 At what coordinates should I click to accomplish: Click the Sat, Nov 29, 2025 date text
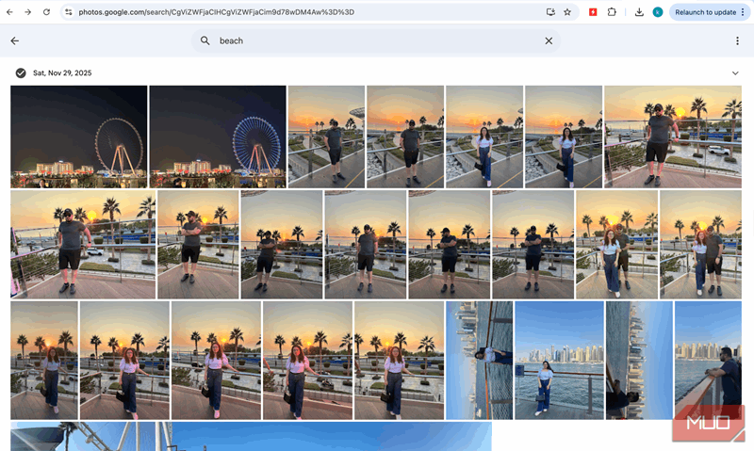tap(62, 73)
